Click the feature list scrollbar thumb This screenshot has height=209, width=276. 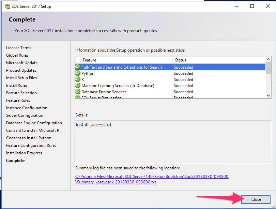(268, 68)
